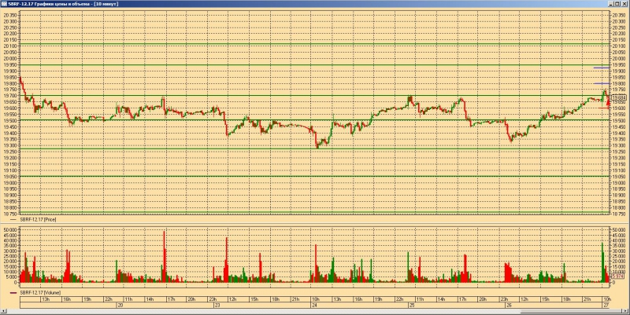Select the green horizontal level line near 20 100
The height and width of the screenshot is (315, 630).
tap(314, 44)
